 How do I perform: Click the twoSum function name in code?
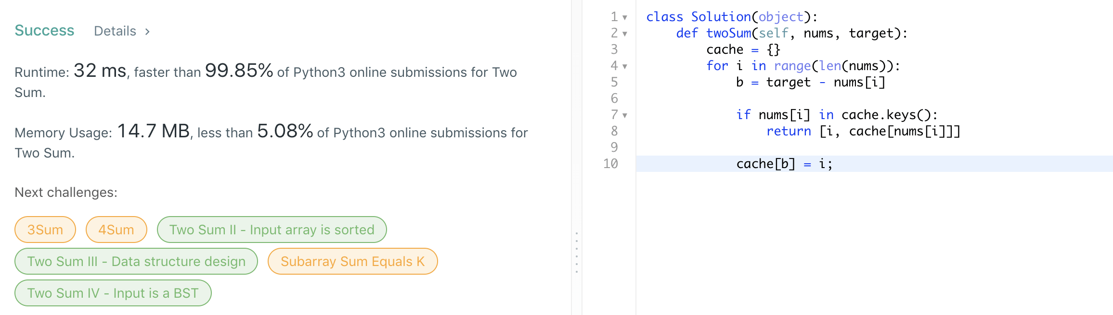click(x=728, y=33)
